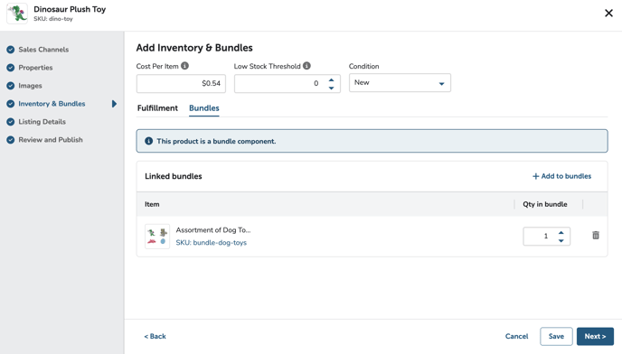Decrease the Low Stock Threshold value
The height and width of the screenshot is (354, 622).
331,88
